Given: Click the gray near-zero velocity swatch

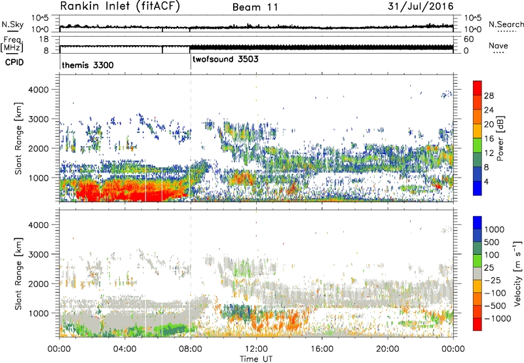Looking at the screenshot, I should tap(477, 273).
